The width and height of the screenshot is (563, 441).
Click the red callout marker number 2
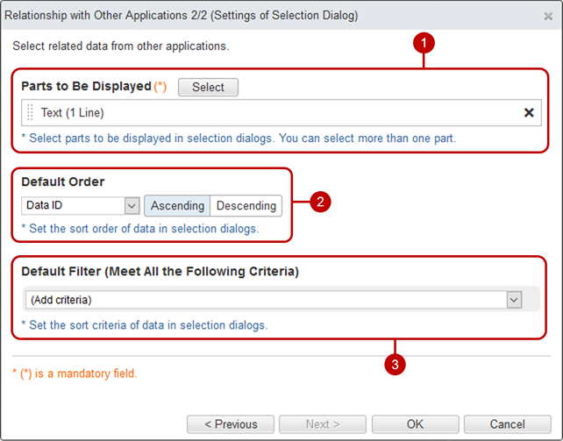coord(320,202)
